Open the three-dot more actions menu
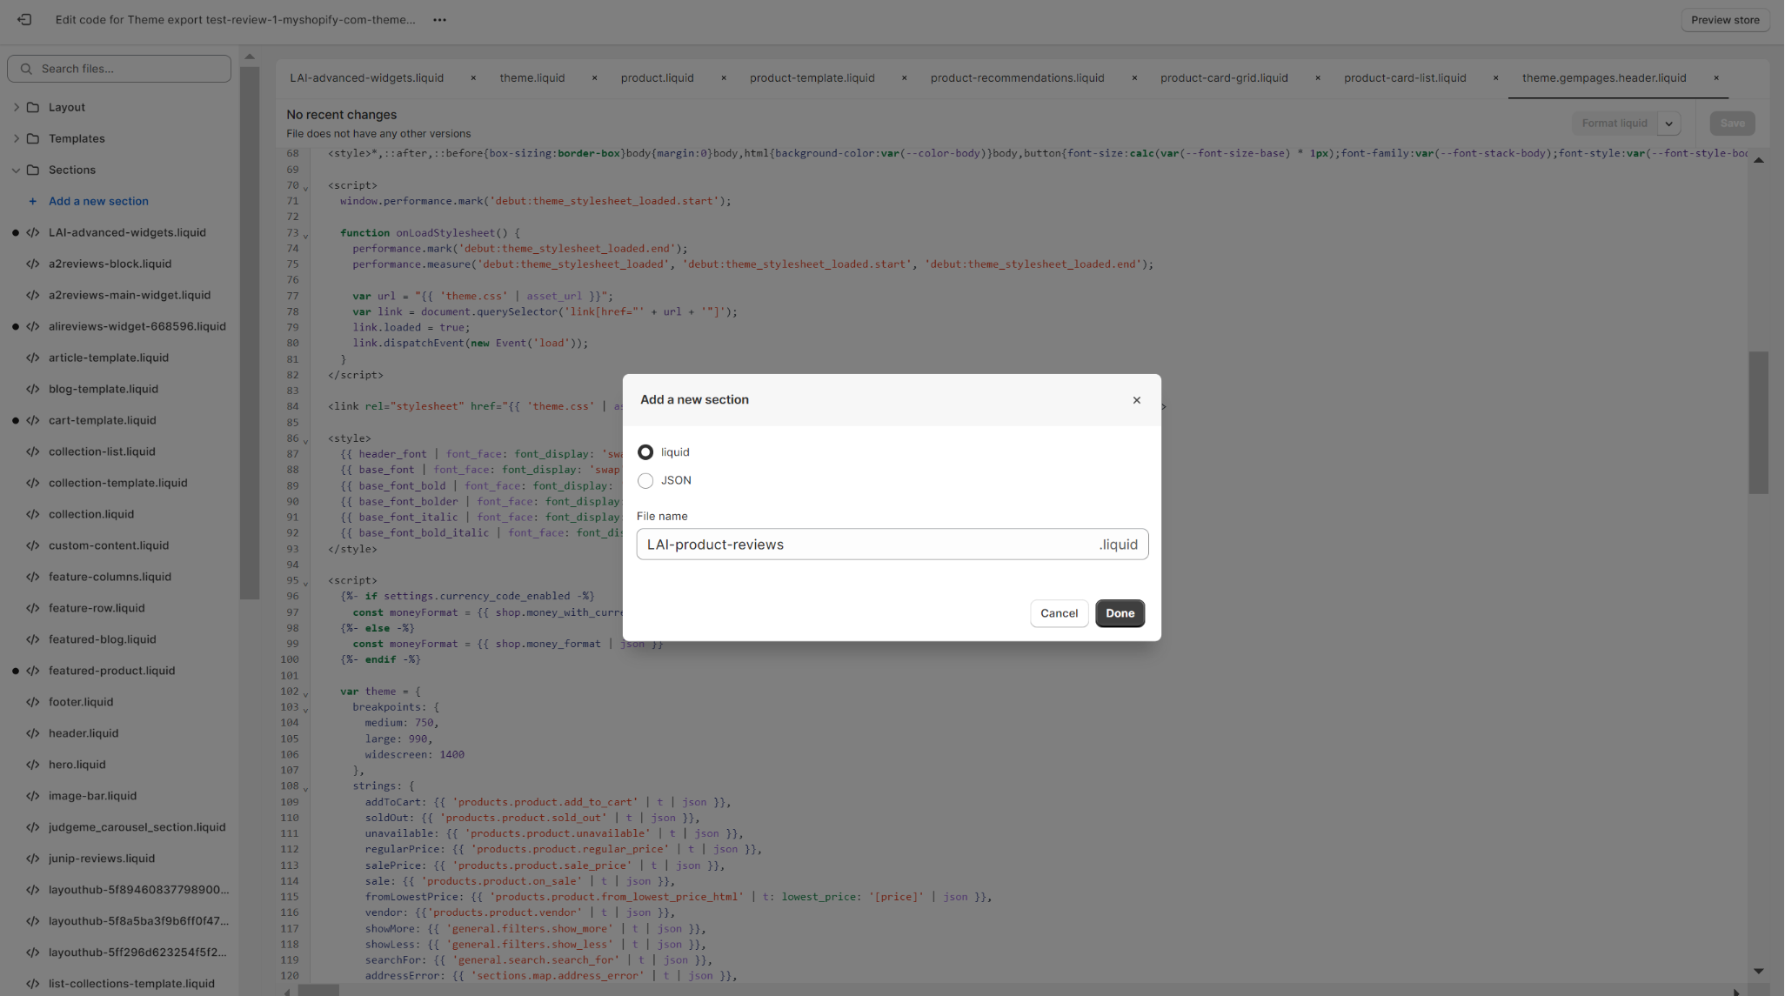Screen dimensions: 1785x996 click(440, 20)
